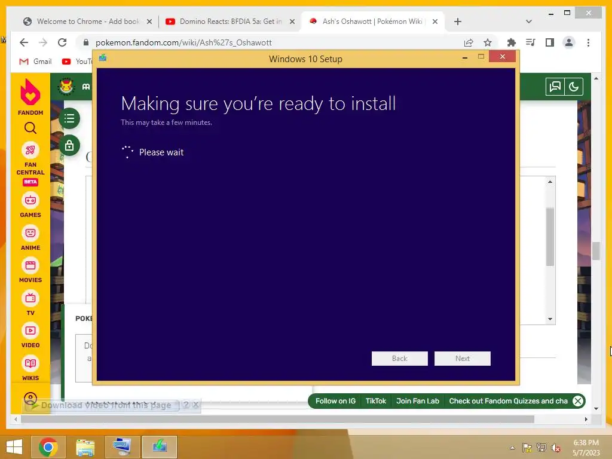
Task: Select Windows 10 Setup taskbar icon
Action: pyautogui.click(x=159, y=447)
